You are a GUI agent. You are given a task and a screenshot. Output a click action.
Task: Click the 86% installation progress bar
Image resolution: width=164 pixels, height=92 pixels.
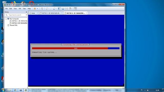(76, 48)
